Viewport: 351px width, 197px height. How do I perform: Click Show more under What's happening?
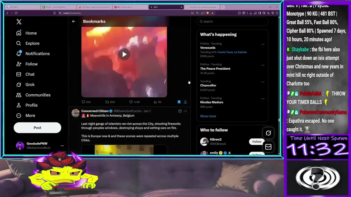tap(208, 116)
